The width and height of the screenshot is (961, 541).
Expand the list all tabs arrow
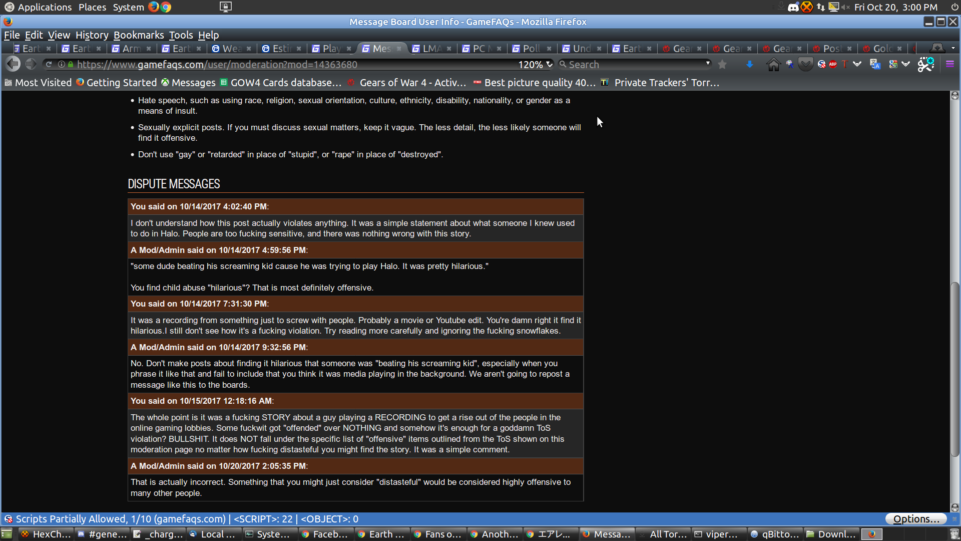coord(953,49)
